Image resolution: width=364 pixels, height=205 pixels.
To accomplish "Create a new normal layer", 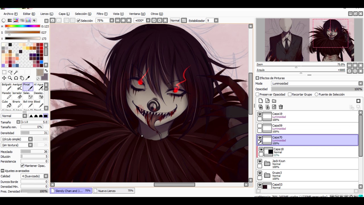I will 260,101.
